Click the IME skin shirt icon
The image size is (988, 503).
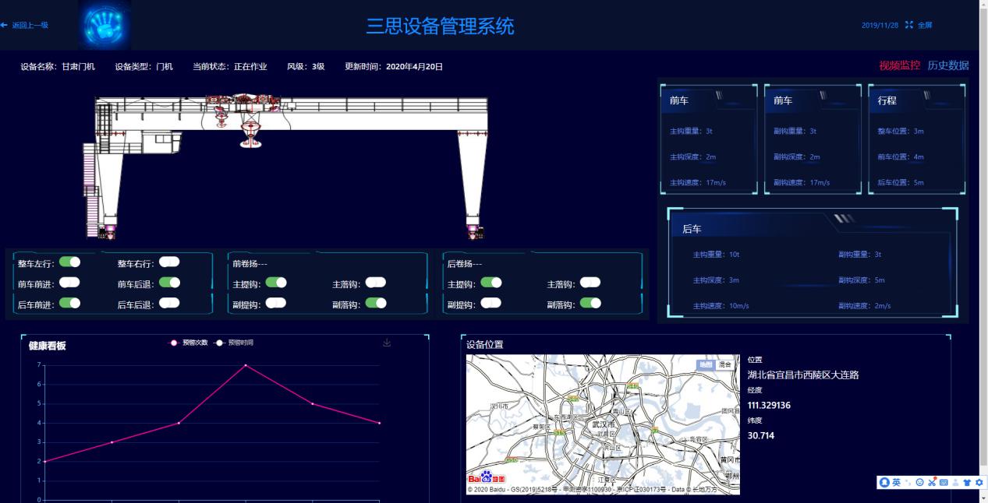(x=968, y=483)
